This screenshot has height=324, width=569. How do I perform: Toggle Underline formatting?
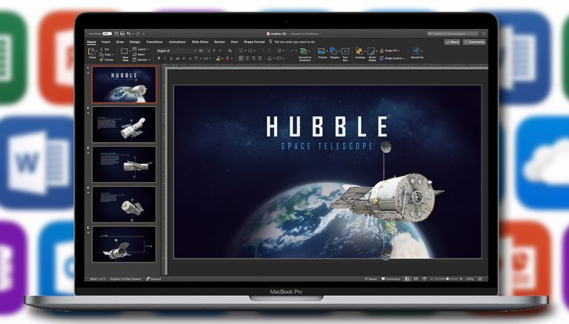coord(171,58)
